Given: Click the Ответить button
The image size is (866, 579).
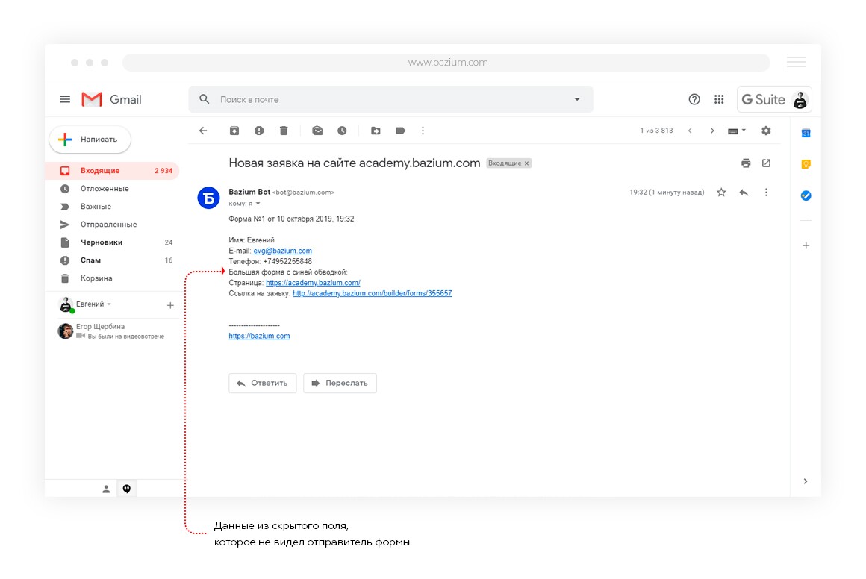Looking at the screenshot, I should click(x=262, y=383).
